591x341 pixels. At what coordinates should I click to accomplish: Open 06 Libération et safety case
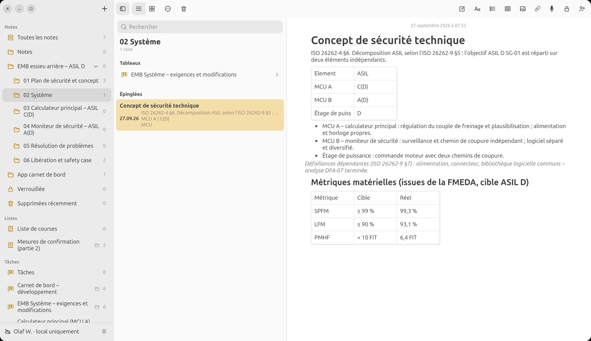tap(57, 160)
